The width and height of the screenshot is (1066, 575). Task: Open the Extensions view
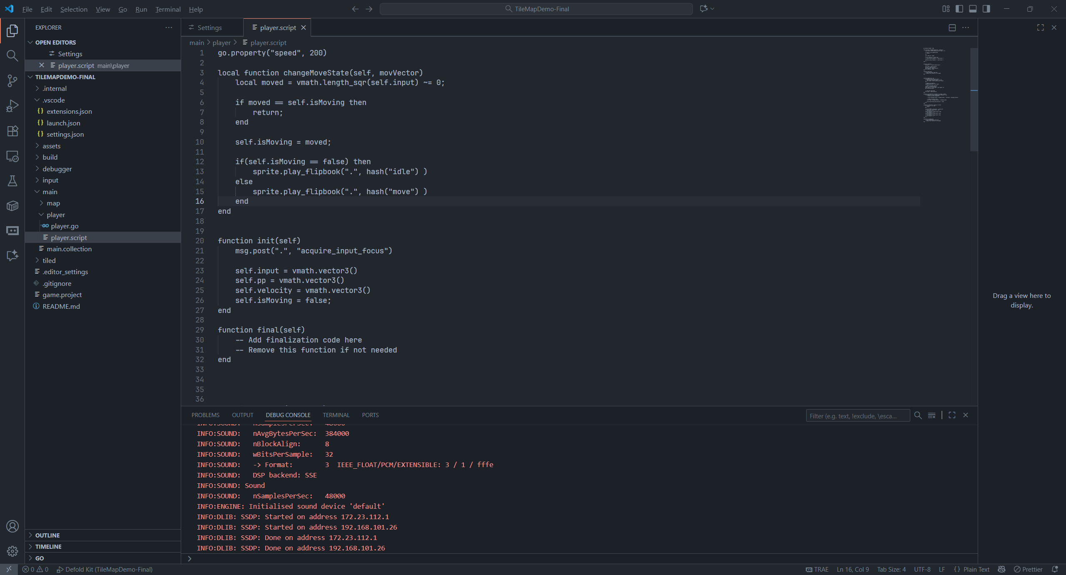tap(12, 131)
